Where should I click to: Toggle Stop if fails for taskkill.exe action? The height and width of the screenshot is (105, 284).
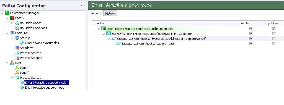pyautogui.click(x=273, y=38)
